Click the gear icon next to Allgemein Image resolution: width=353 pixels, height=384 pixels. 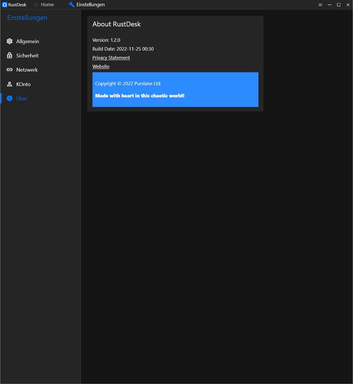pyautogui.click(x=10, y=41)
